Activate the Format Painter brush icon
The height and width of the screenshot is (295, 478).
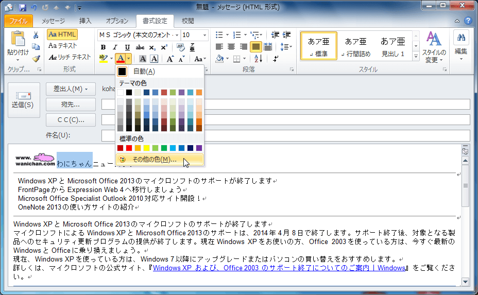[x=36, y=58]
